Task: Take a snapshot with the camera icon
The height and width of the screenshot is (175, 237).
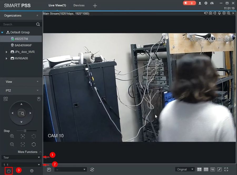Action: click(210, 13)
